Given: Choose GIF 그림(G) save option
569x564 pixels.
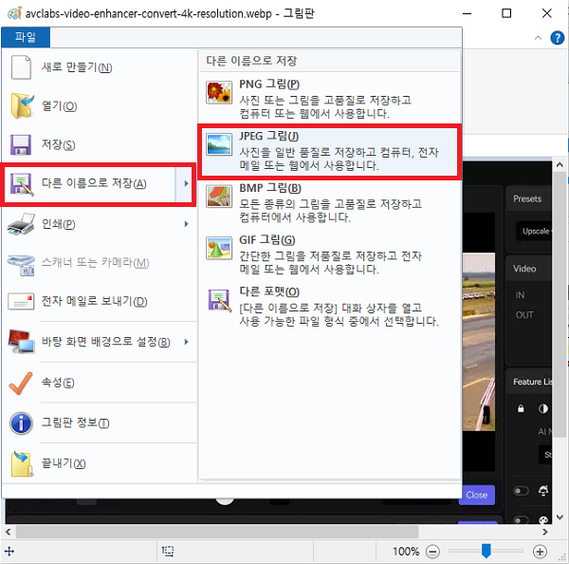Looking at the screenshot, I should [x=329, y=254].
